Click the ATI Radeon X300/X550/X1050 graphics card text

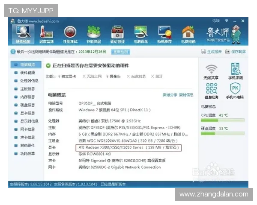click(128, 147)
